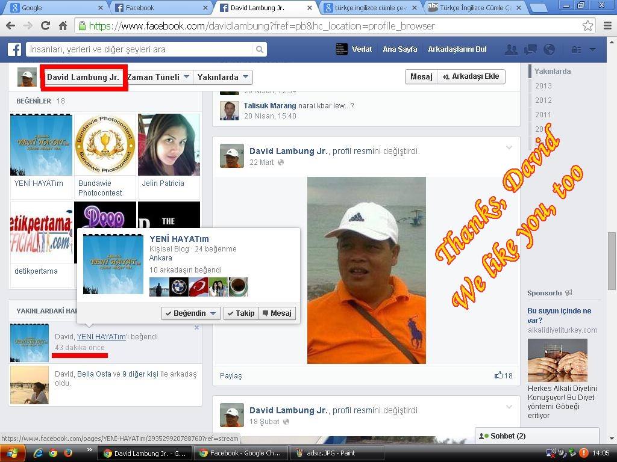The image size is (617, 462).
Task: Open David's small profile picture in the header
Action: click(x=27, y=77)
